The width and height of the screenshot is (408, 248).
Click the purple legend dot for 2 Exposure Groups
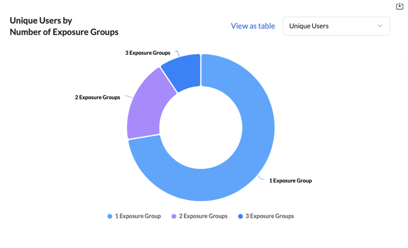(174, 216)
